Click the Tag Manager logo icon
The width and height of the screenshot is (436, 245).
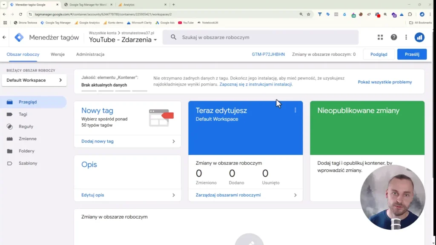click(19, 37)
